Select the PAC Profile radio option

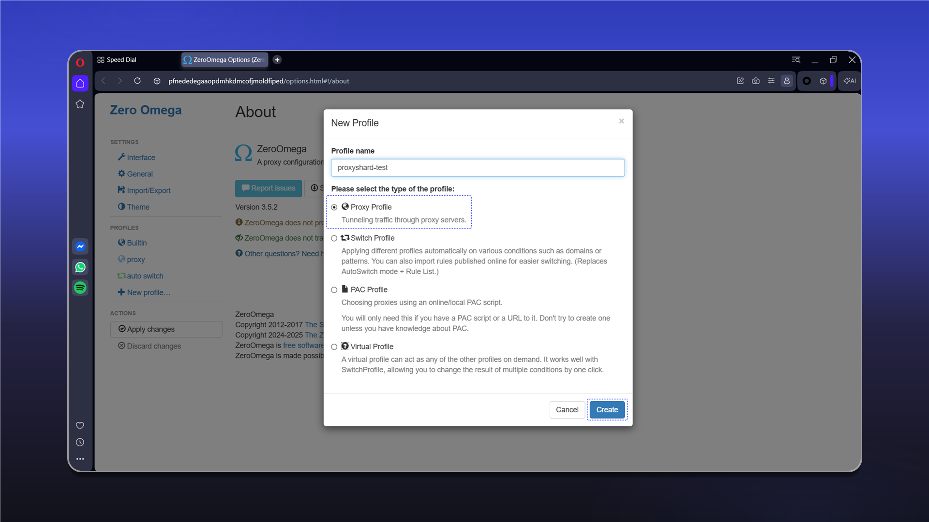pos(334,290)
